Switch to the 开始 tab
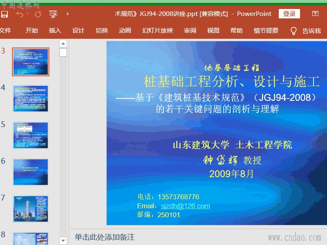The image size is (327, 245). 32,31
